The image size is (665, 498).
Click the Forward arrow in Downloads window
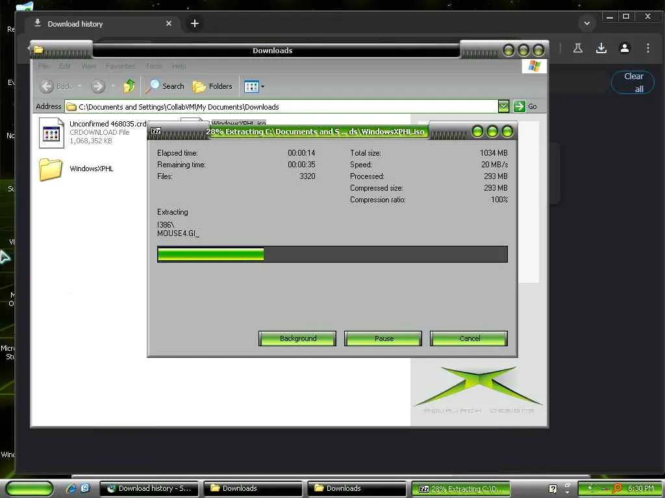pos(98,86)
